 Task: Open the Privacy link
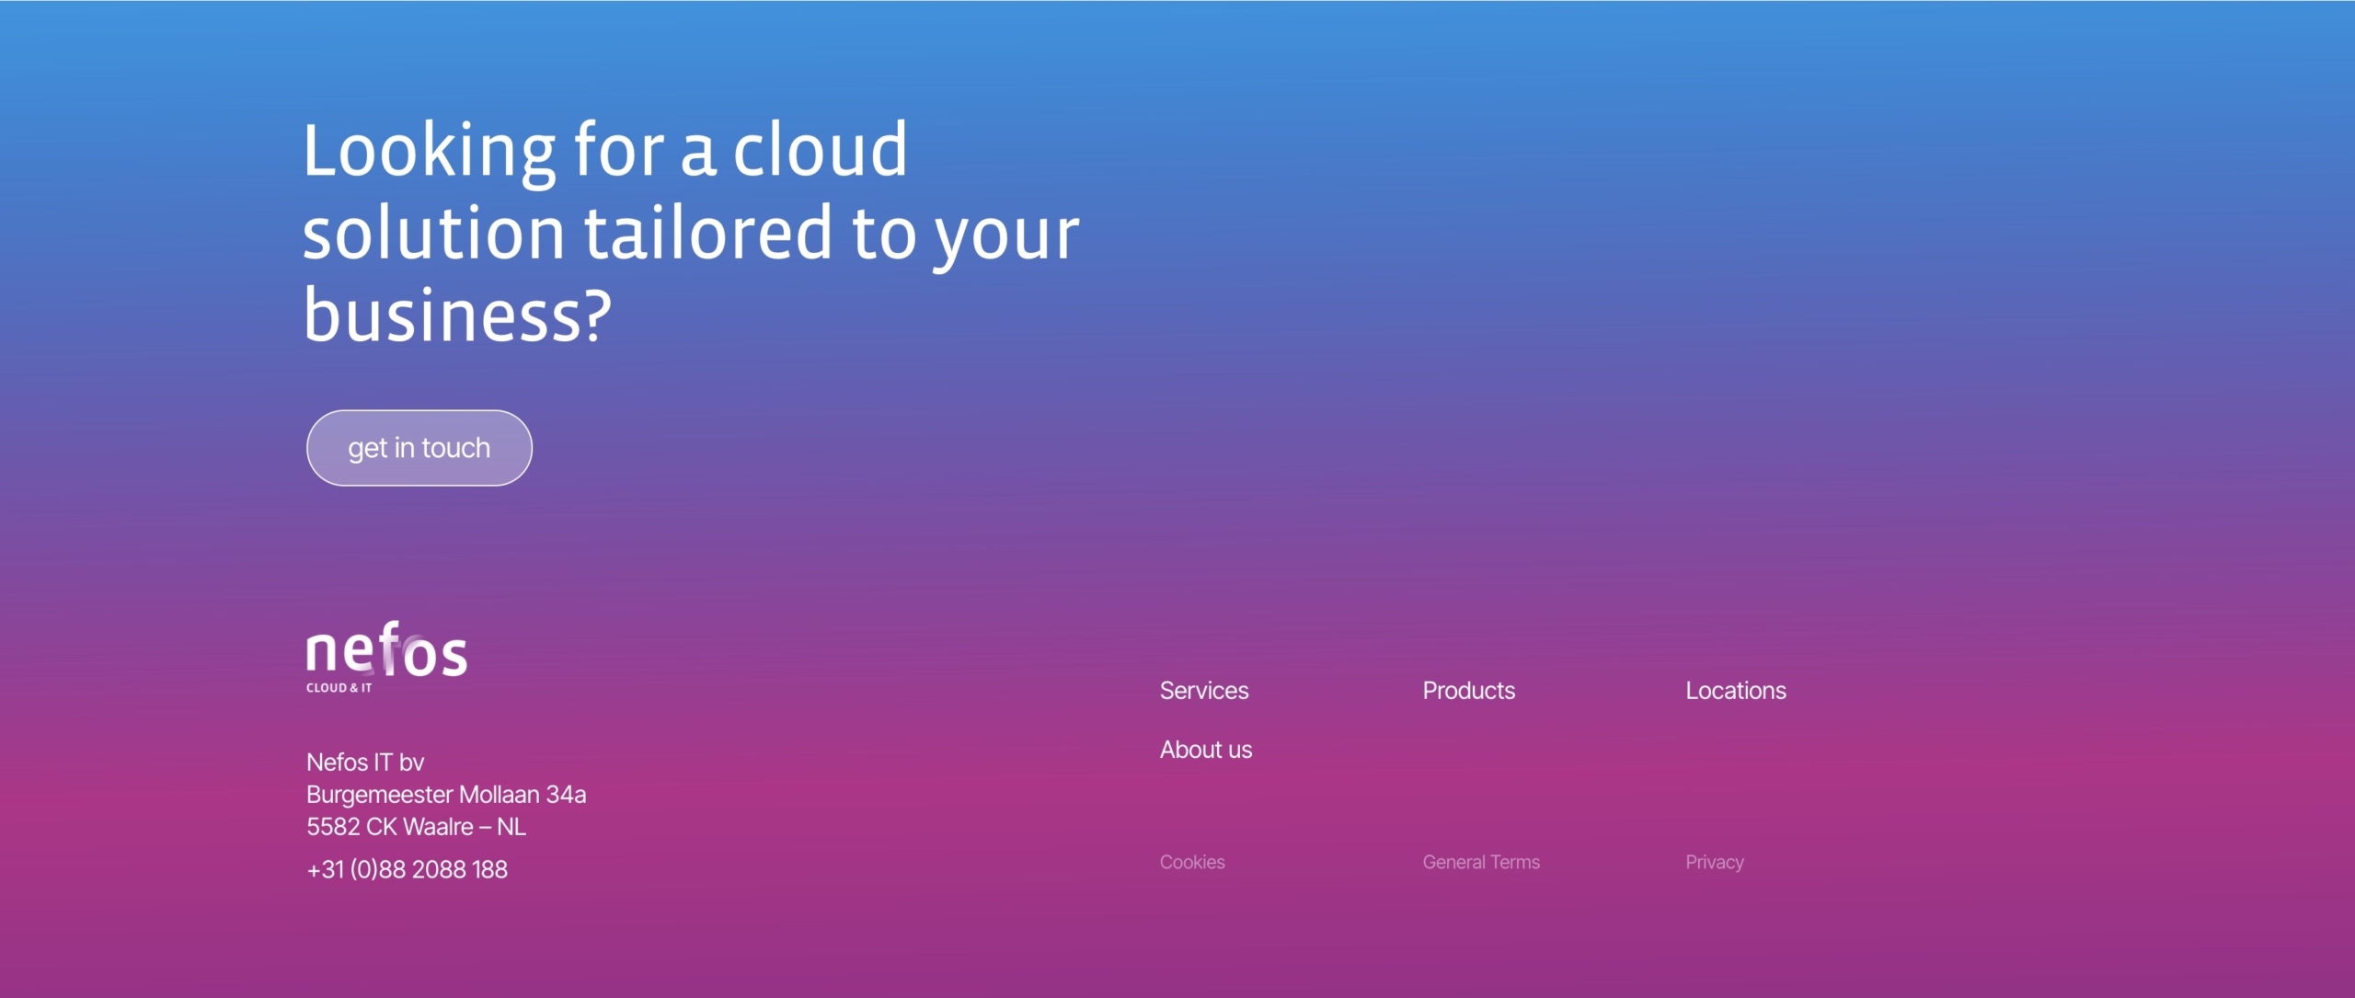coord(1715,862)
